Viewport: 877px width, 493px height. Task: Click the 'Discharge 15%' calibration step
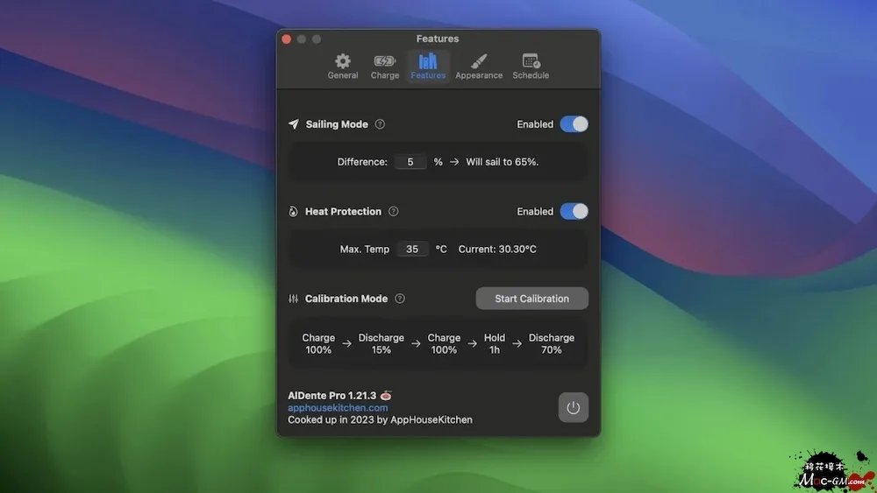click(381, 343)
